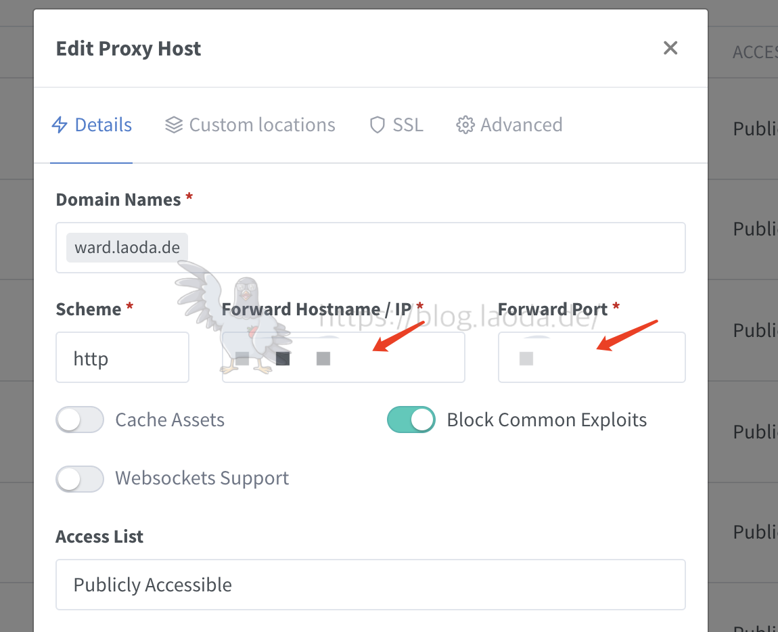This screenshot has width=778, height=632.
Task: Click empty area in Domain Names field
Action: click(436, 247)
